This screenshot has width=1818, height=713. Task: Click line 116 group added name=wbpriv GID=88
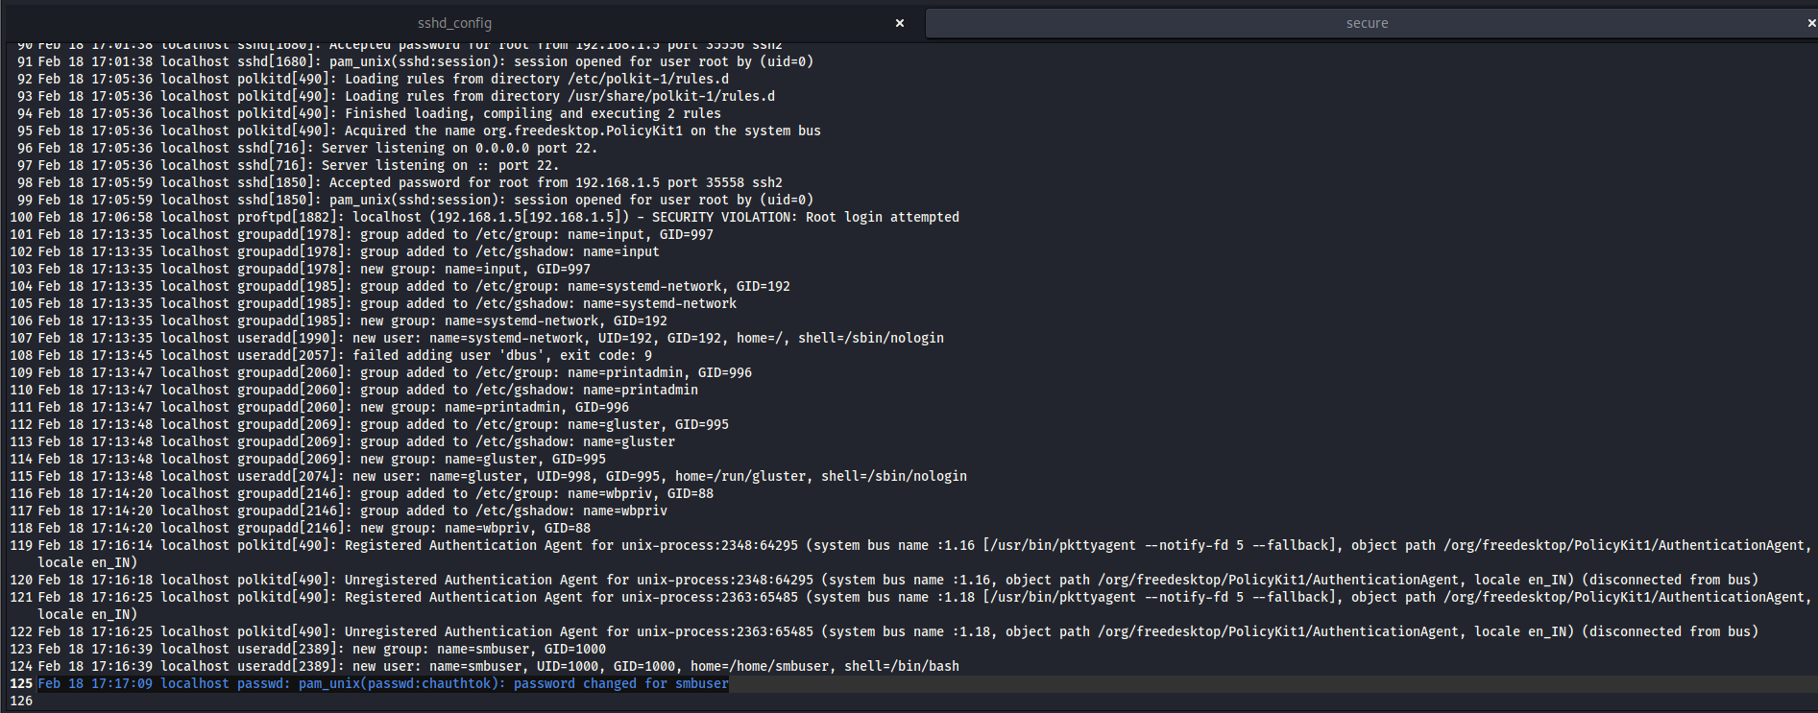pos(376,493)
